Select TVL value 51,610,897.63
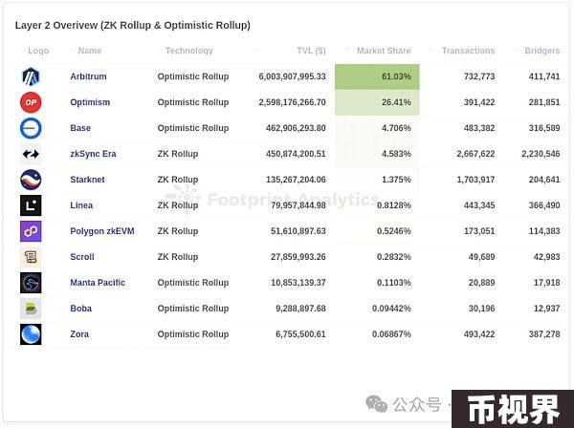This screenshot has height=428, width=574. pos(298,231)
